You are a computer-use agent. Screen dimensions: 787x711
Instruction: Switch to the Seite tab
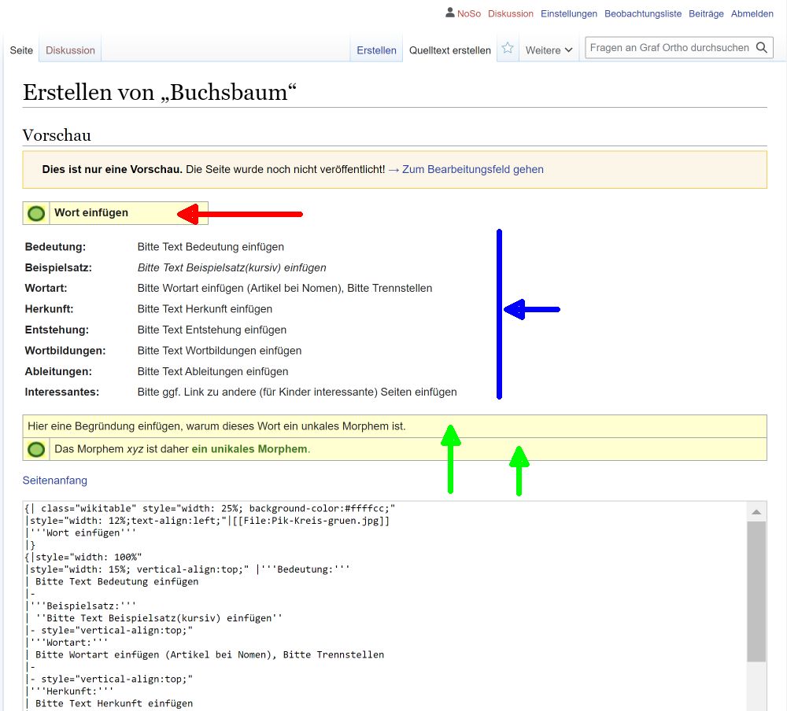pos(21,50)
